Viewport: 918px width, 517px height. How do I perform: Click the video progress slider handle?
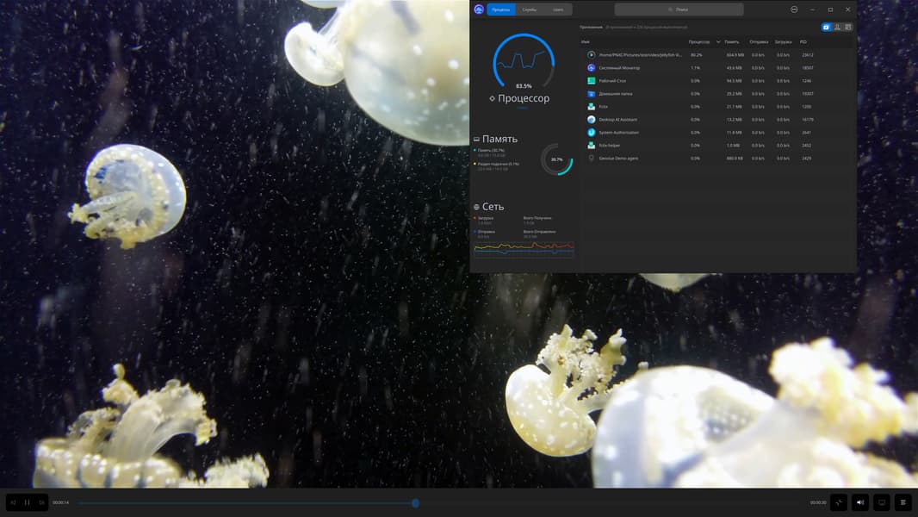[x=415, y=503]
